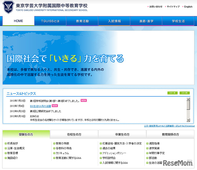Open 学校説明会 link

pyautogui.click(x=109, y=158)
